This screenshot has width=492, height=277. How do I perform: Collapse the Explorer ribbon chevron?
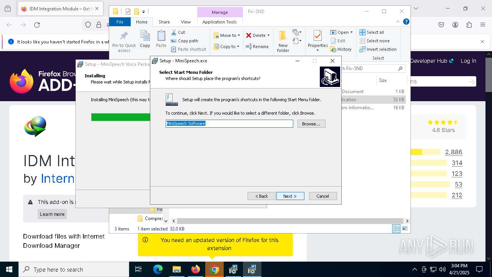pos(398,22)
